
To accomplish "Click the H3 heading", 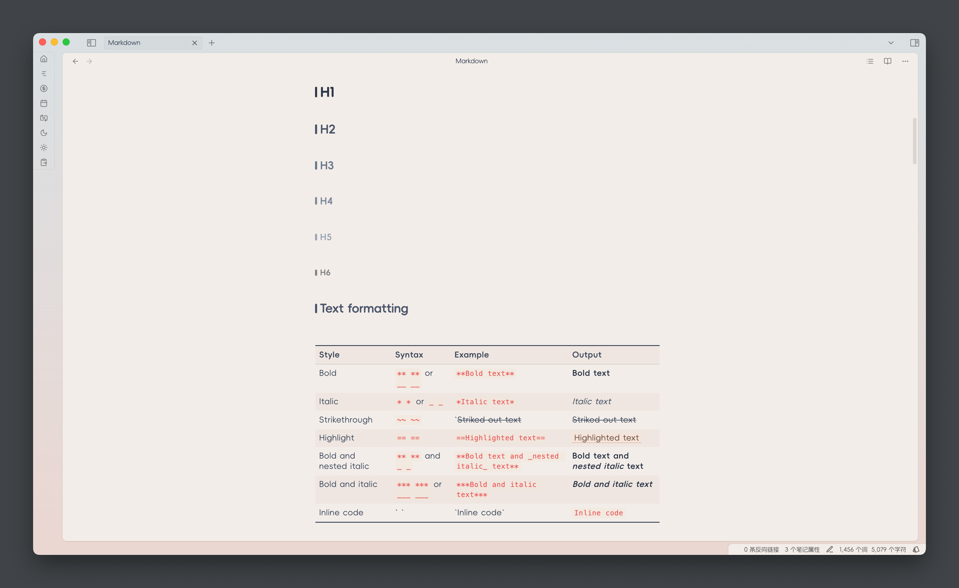I will (327, 165).
